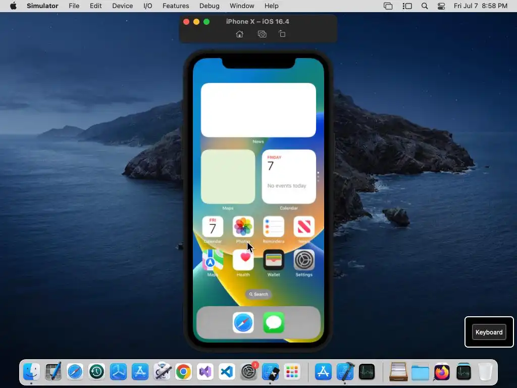The height and width of the screenshot is (388, 517).
Task: Open the Apple menu
Action: coord(13,6)
